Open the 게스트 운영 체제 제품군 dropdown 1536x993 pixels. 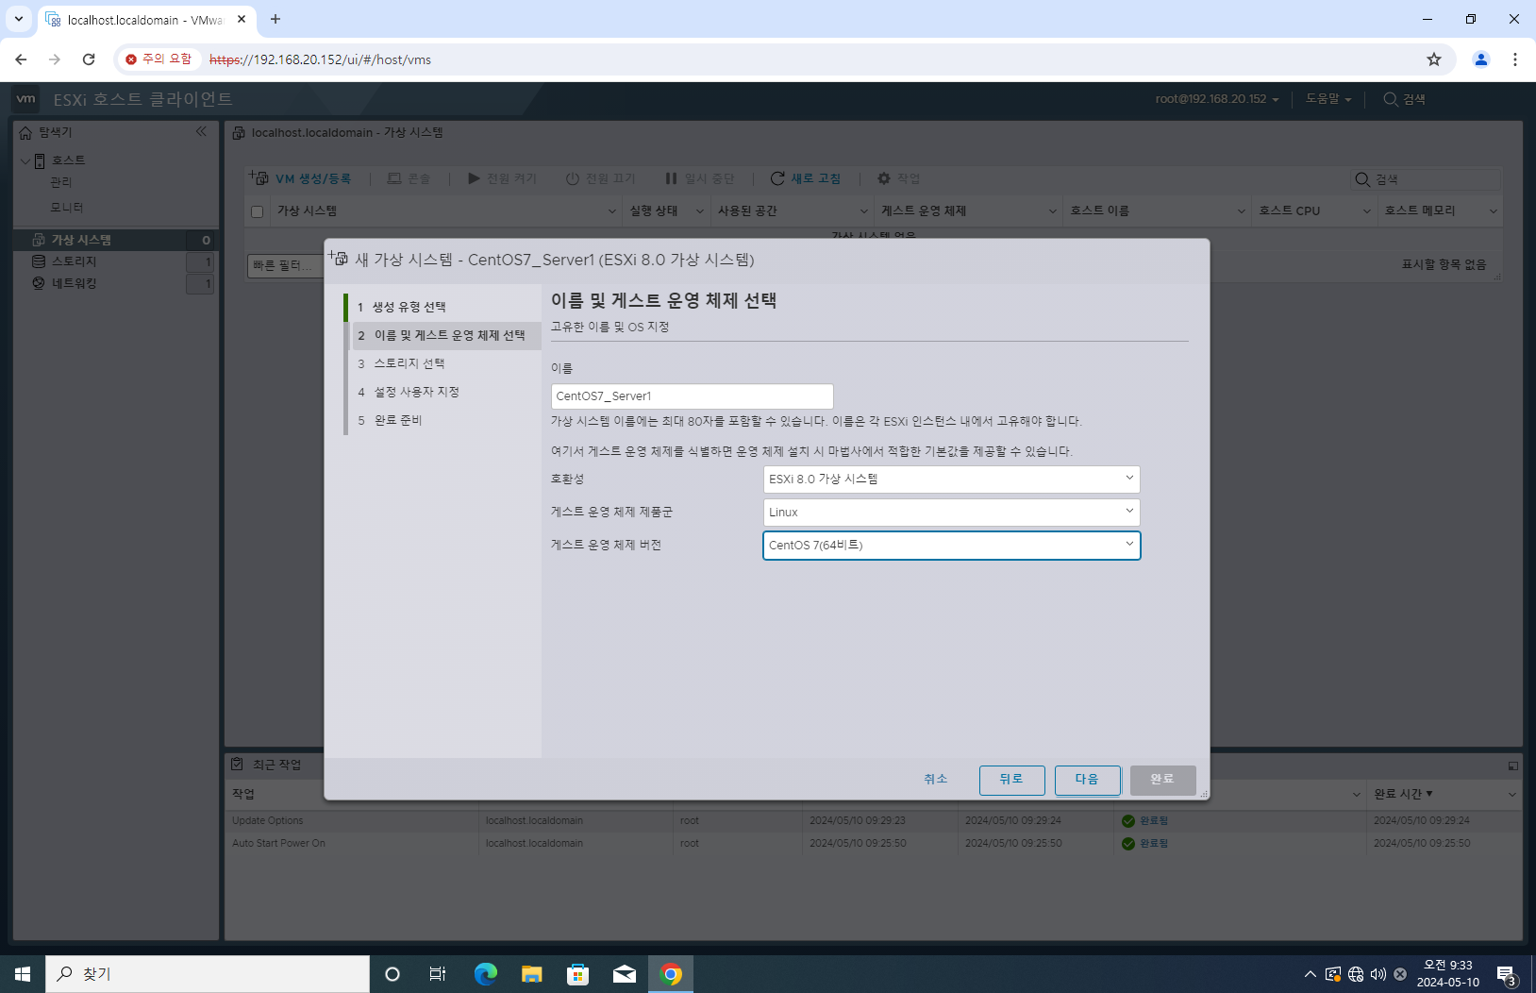951,513
